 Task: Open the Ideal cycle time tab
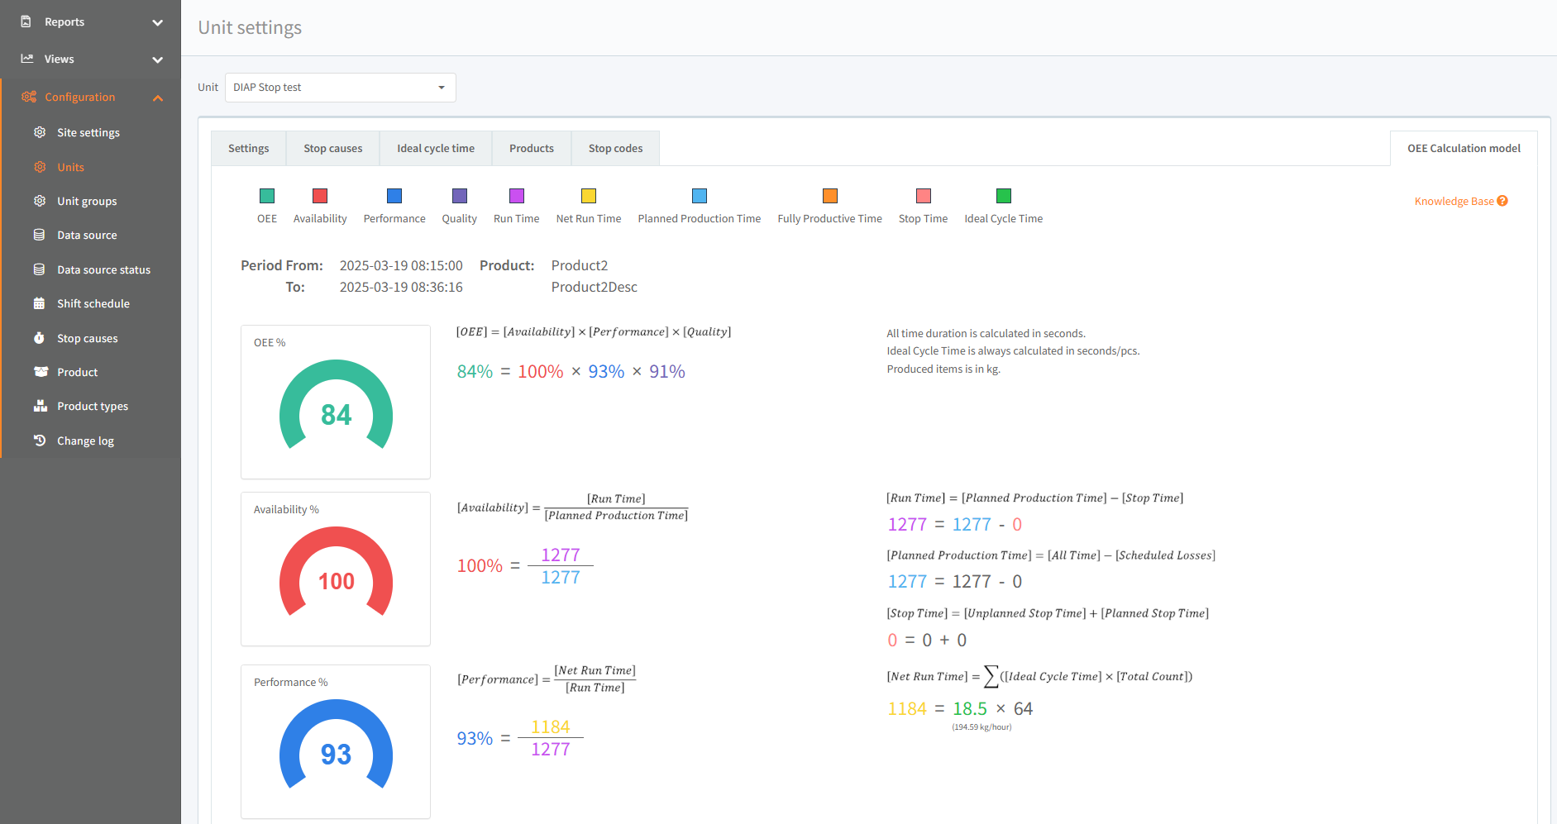(436, 149)
